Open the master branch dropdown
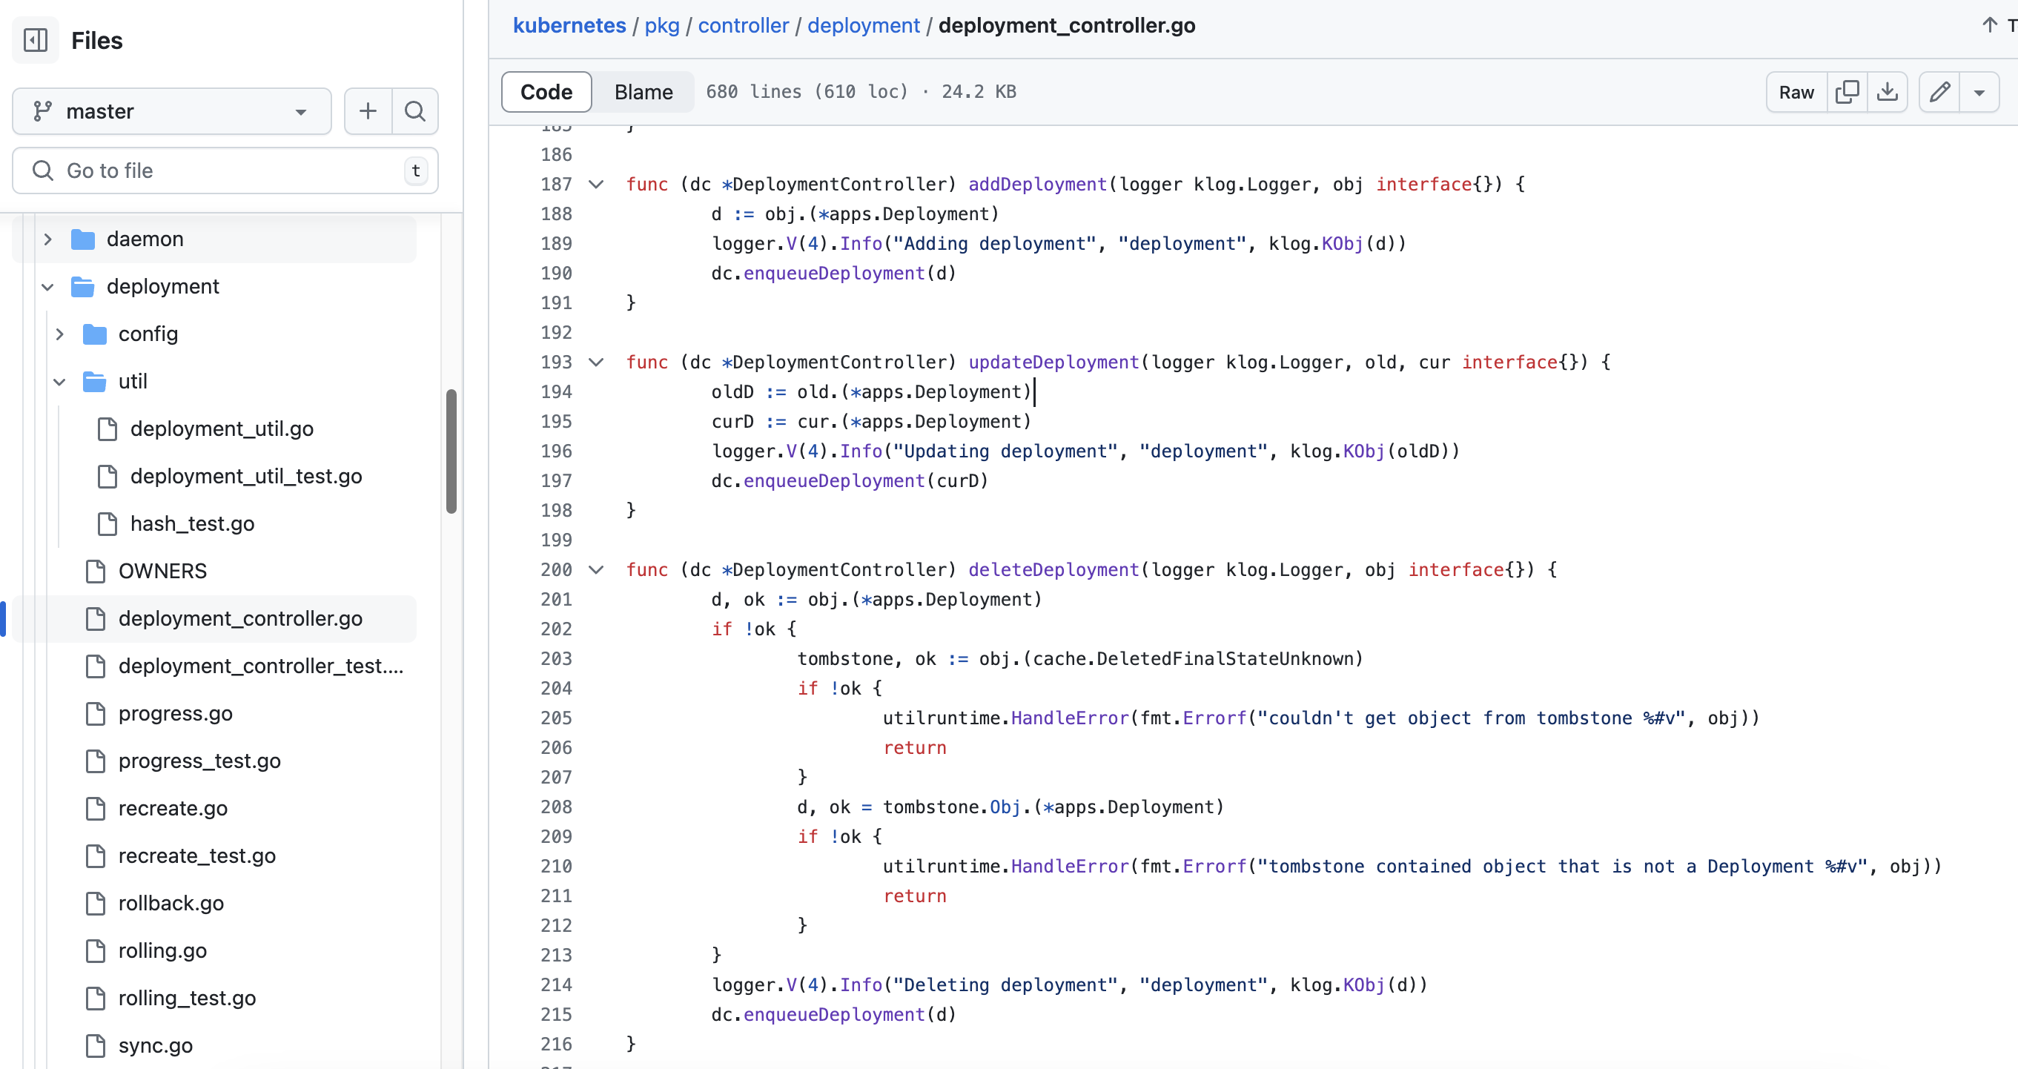This screenshot has width=2018, height=1069. (x=171, y=111)
